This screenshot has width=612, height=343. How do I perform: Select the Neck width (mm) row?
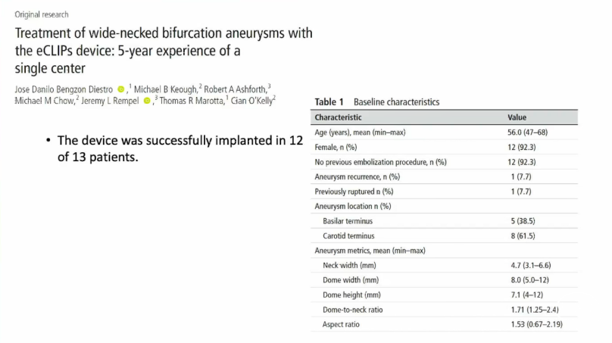444,265
